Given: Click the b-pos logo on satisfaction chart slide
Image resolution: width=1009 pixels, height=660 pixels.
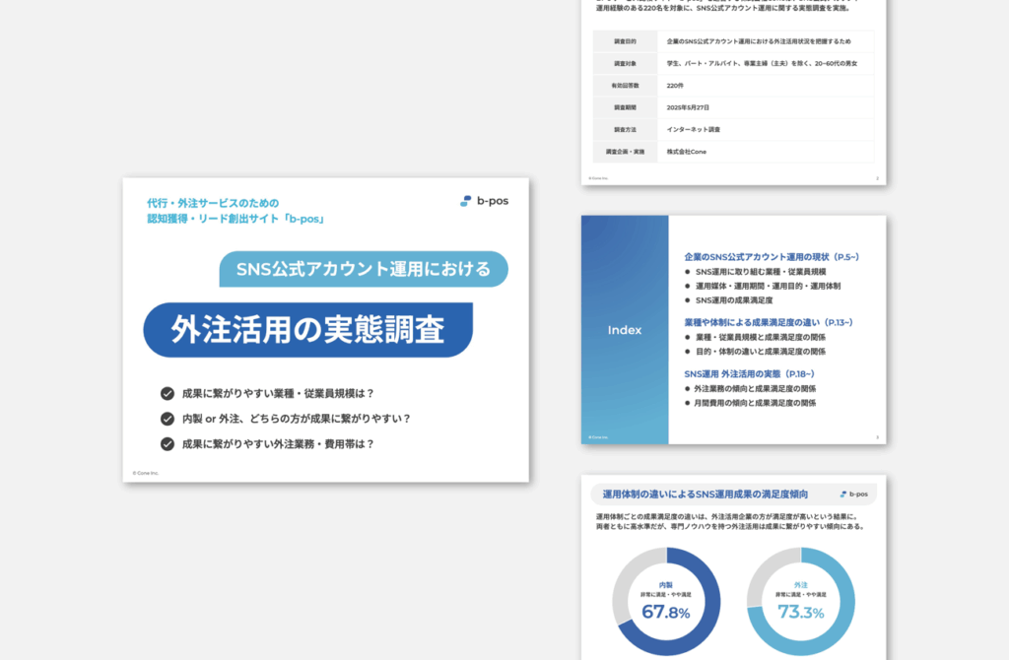Looking at the screenshot, I should (x=854, y=495).
